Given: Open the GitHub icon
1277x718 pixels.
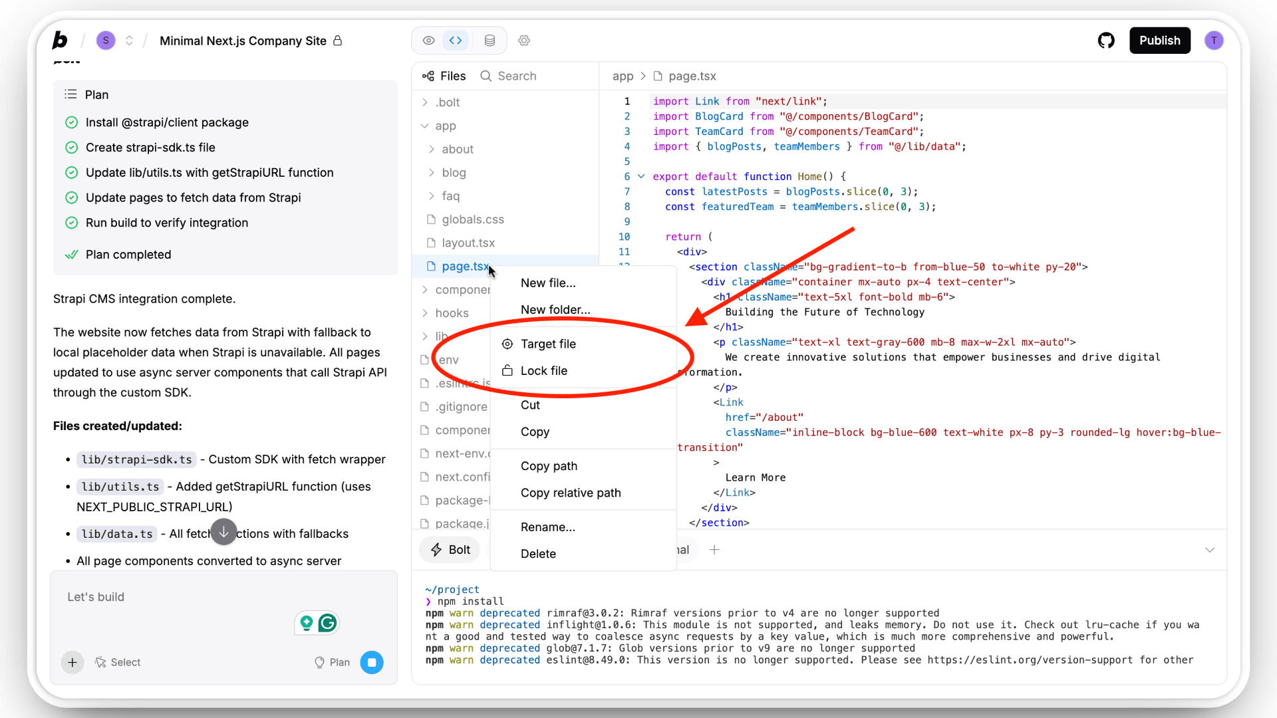Looking at the screenshot, I should 1106,41.
